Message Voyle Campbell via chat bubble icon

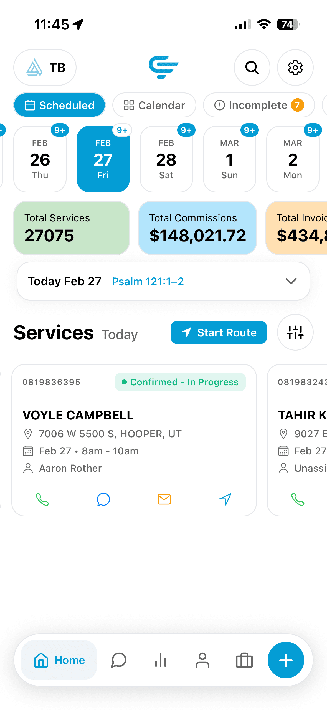click(x=103, y=499)
